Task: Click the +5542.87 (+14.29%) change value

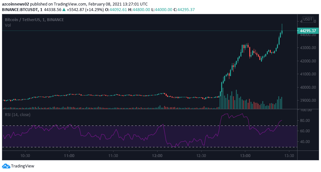Action: coord(85,9)
